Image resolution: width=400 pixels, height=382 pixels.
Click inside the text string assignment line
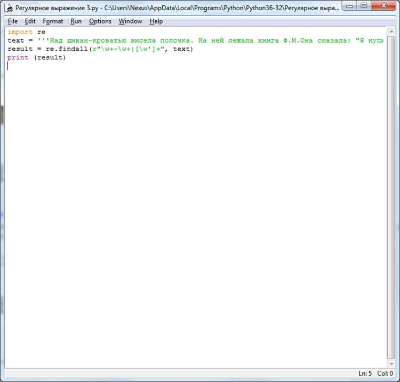(x=195, y=41)
